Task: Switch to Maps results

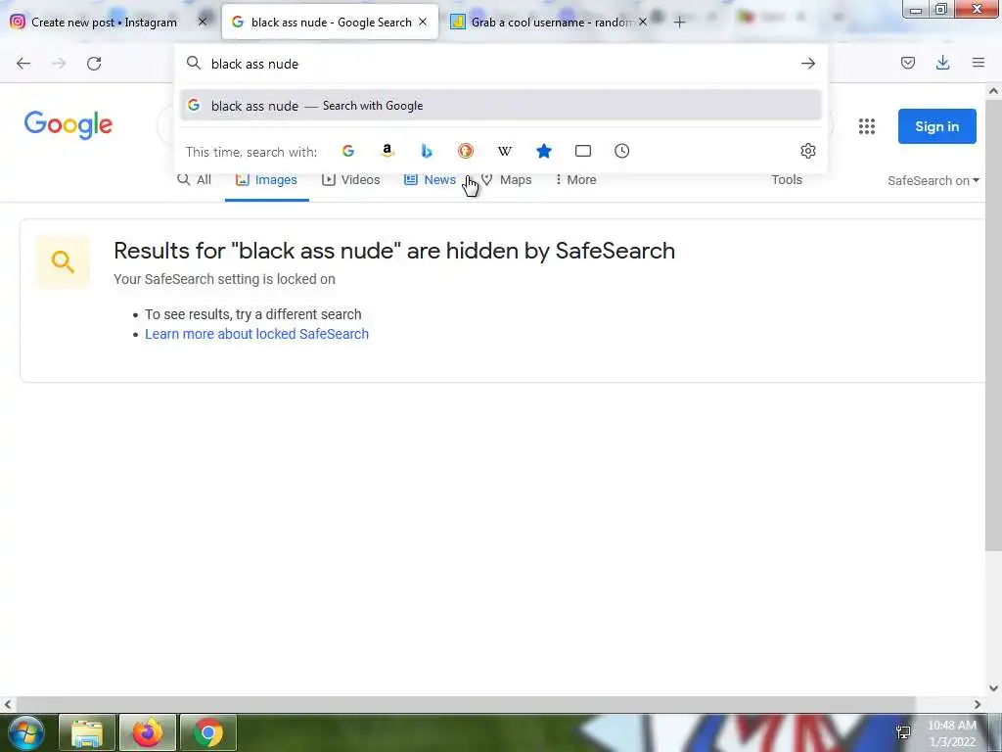Action: (x=506, y=180)
